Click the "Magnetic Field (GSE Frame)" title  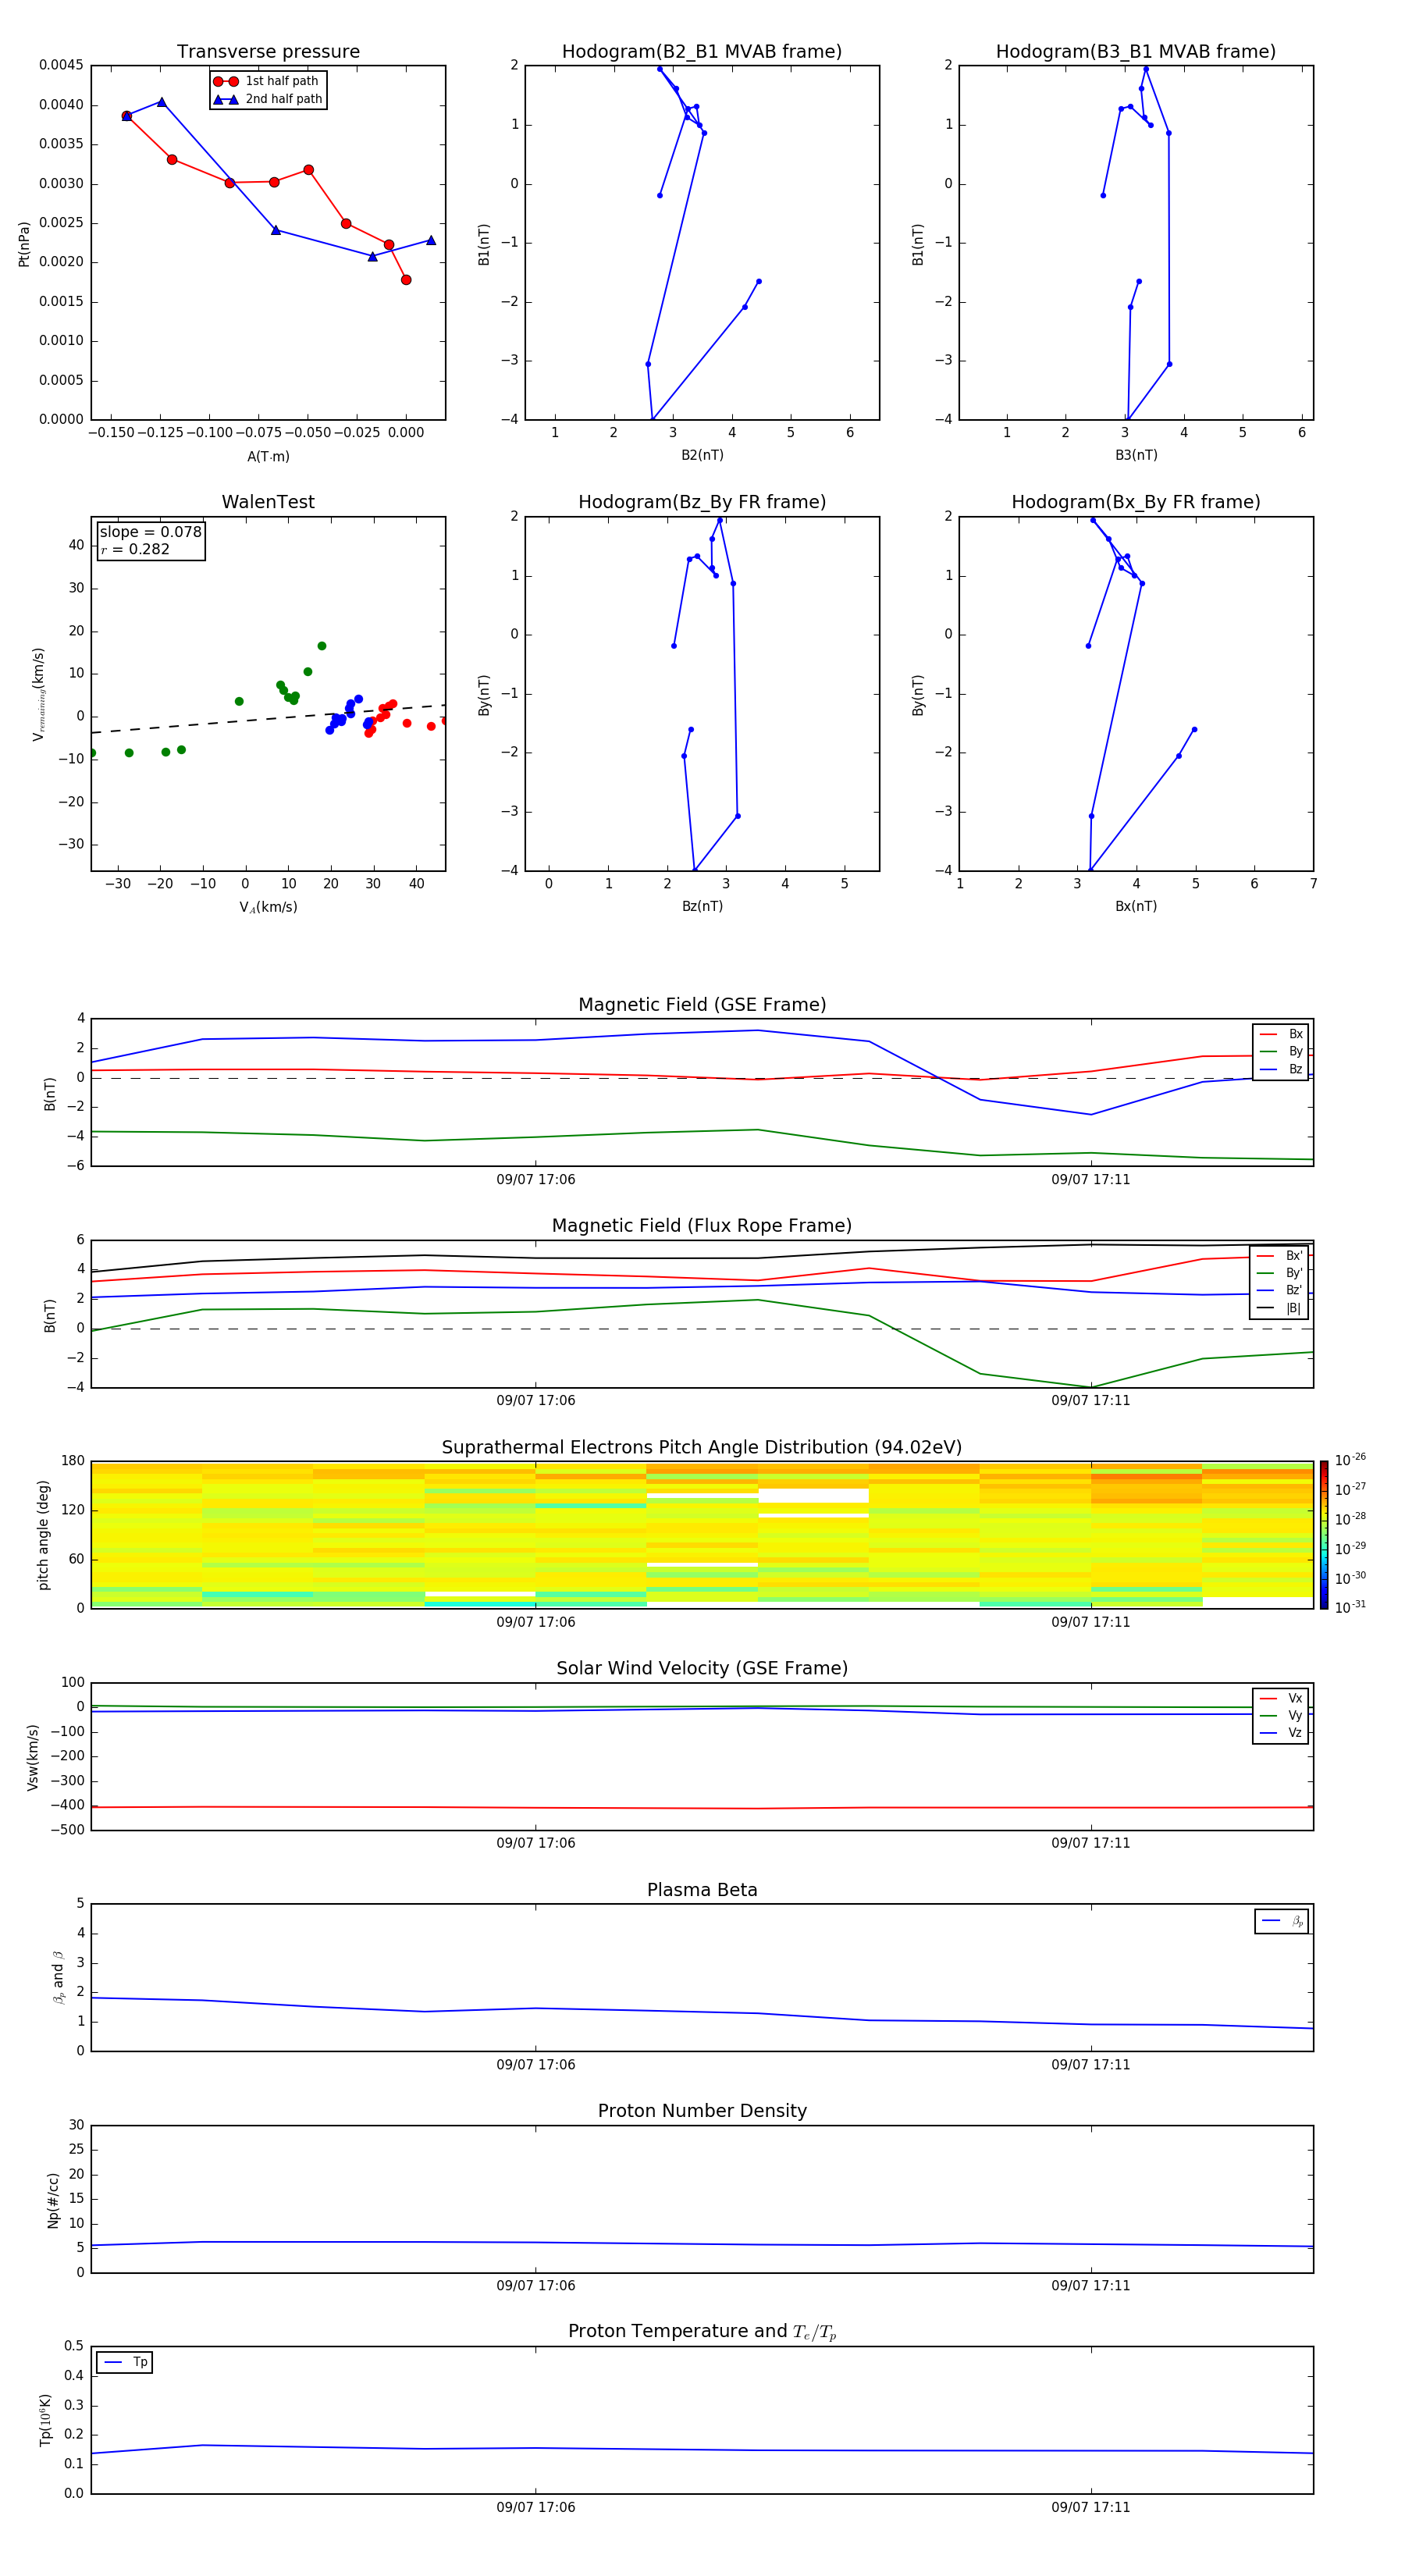click(x=702, y=1005)
